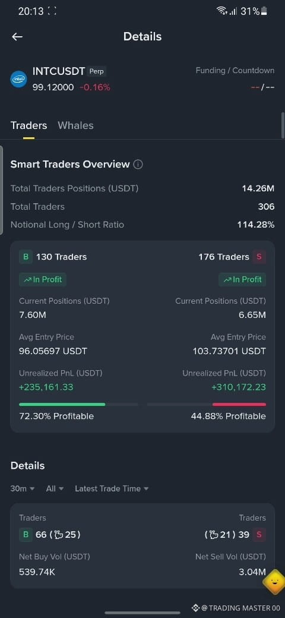285x618 pixels.
Task: Select the Traders tab
Action: click(28, 125)
